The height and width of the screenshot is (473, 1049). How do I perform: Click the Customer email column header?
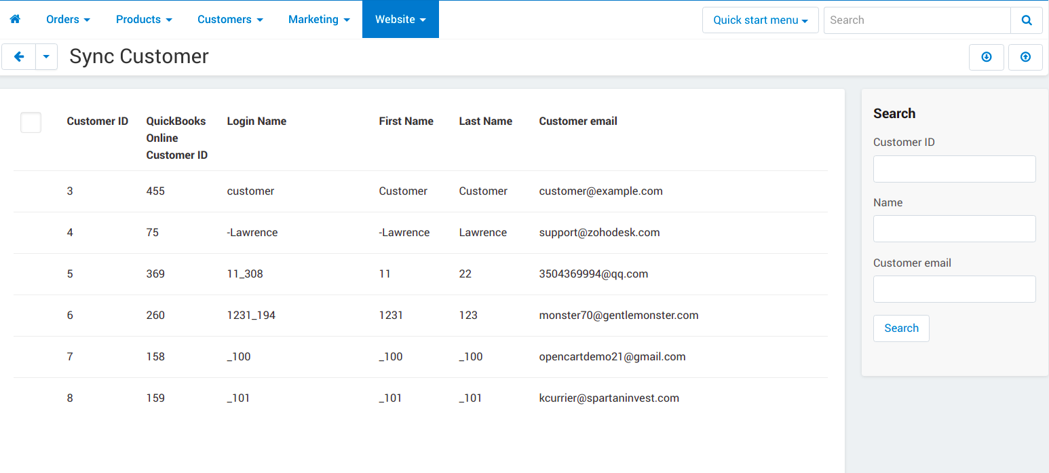(x=578, y=121)
